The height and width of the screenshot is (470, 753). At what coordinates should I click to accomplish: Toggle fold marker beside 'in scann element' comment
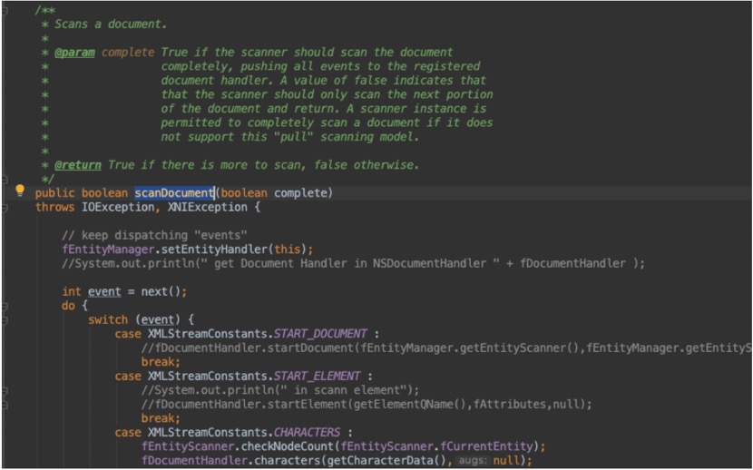tap(5, 390)
